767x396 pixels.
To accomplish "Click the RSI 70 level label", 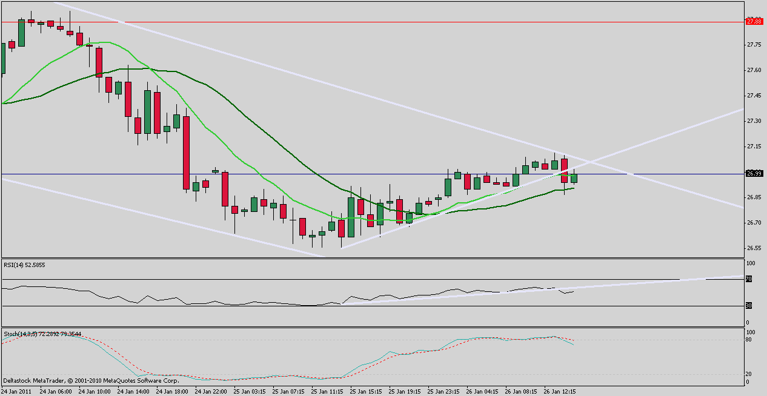I will pos(749,280).
